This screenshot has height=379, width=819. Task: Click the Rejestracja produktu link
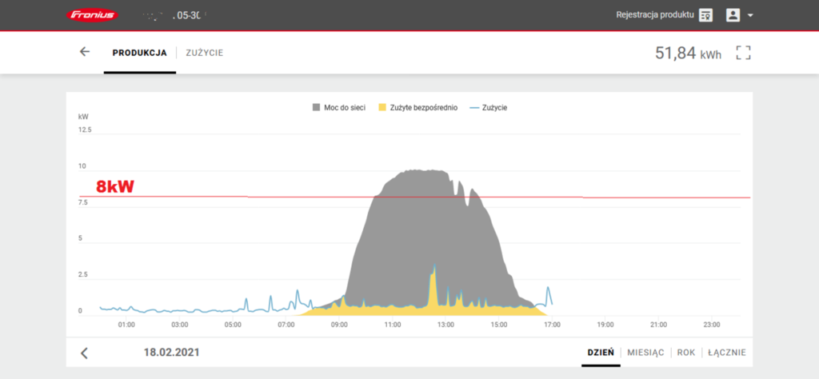pyautogui.click(x=653, y=15)
